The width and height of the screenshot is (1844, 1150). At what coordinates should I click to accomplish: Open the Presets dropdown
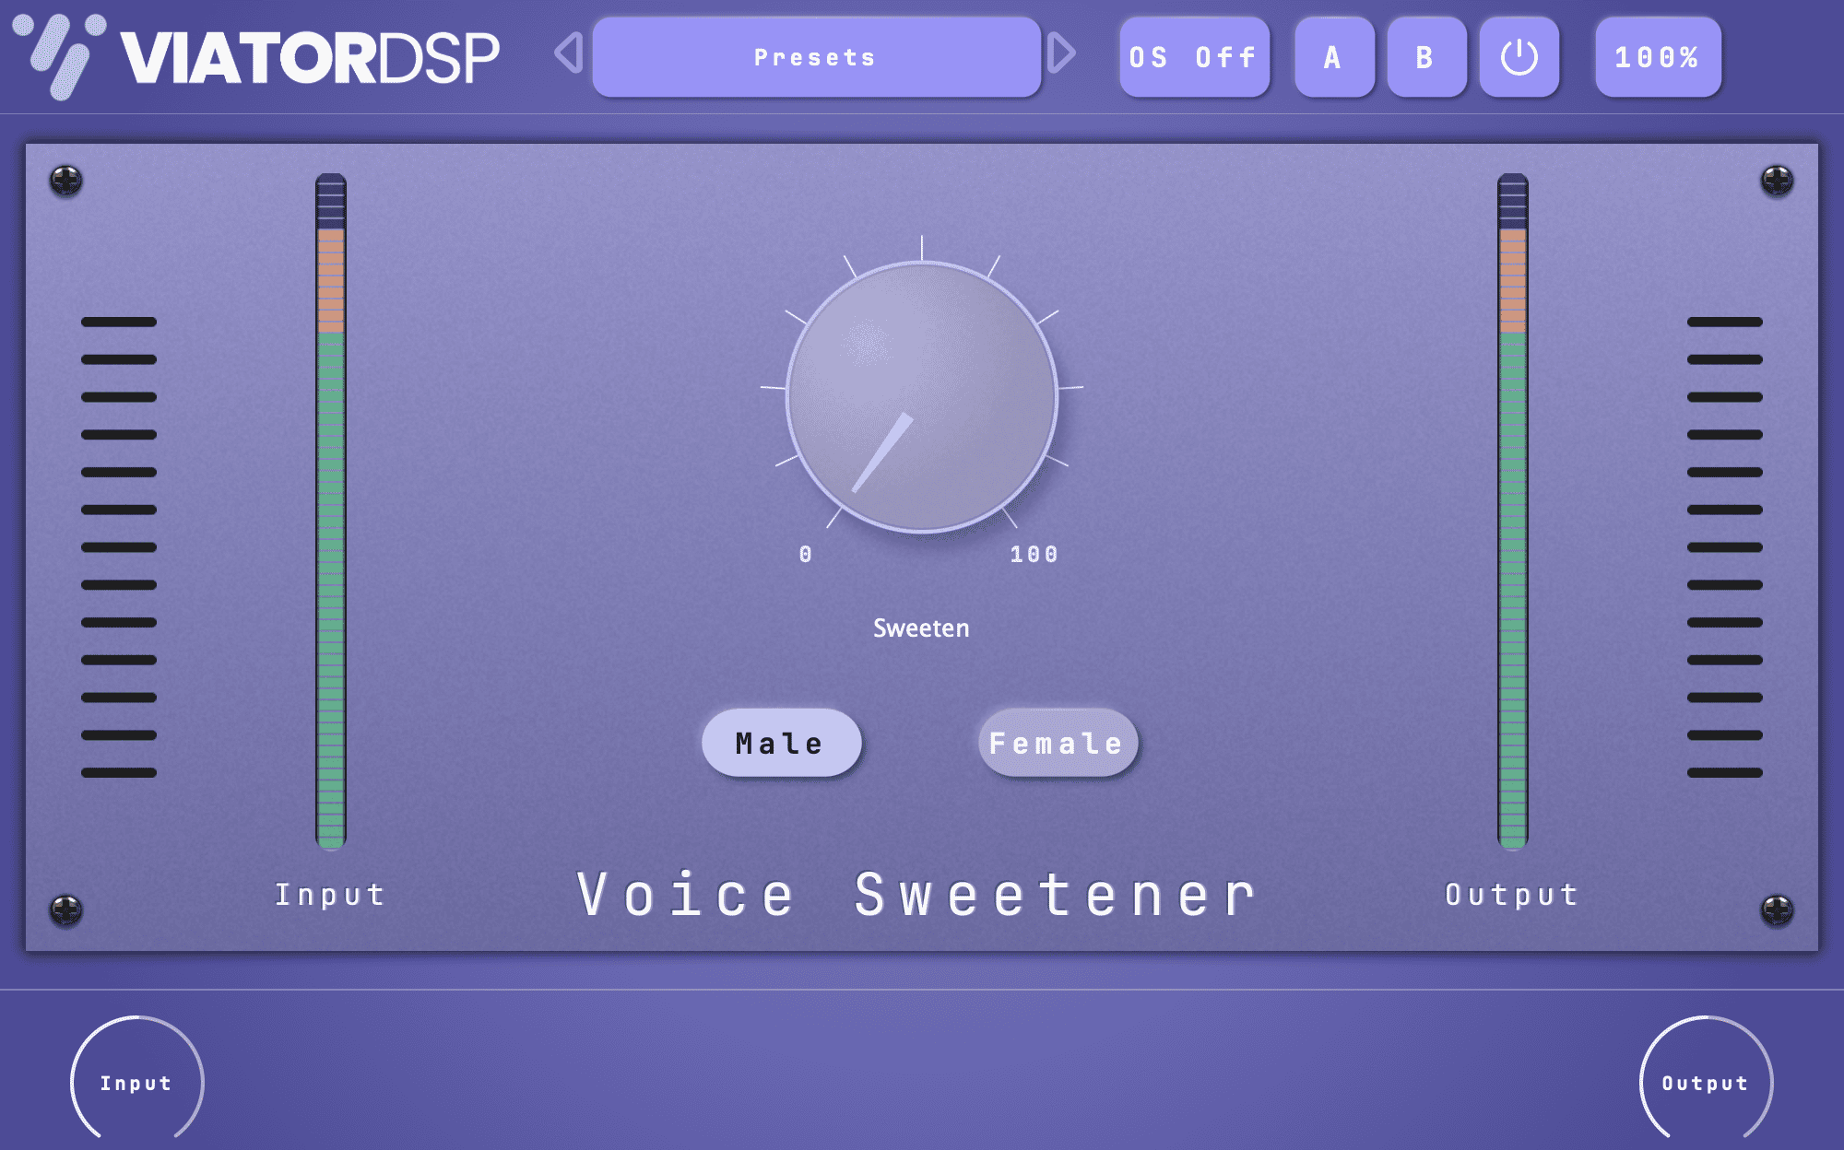point(816,57)
